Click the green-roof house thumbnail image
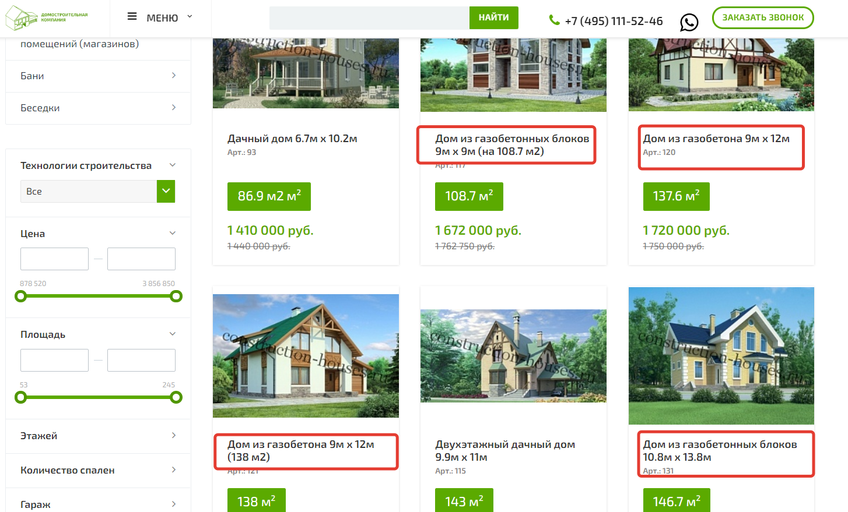This screenshot has width=848, height=512. pos(306,356)
